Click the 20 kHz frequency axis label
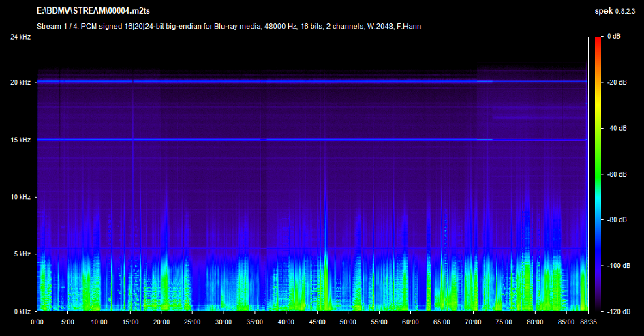This screenshot has height=336, width=644. 19,82
